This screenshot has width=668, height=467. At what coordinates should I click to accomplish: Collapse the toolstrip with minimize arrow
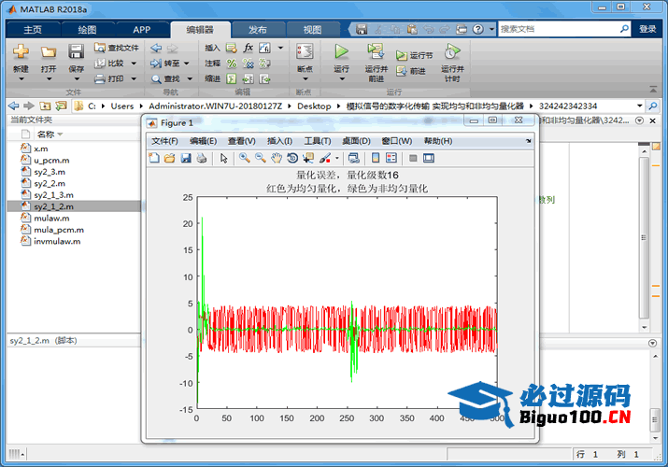[x=653, y=89]
